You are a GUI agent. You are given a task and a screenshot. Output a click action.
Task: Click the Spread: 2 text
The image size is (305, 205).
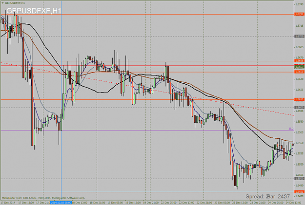pyautogui.click(x=257, y=196)
